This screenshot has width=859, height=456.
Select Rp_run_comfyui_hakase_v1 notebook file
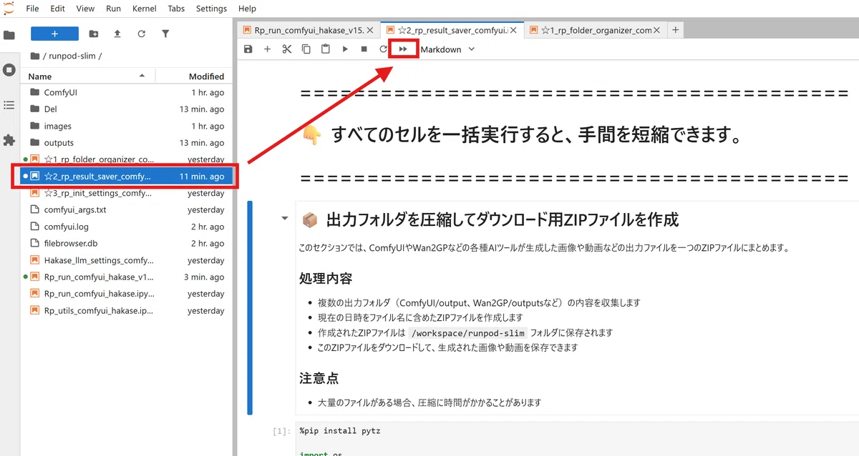(x=126, y=277)
